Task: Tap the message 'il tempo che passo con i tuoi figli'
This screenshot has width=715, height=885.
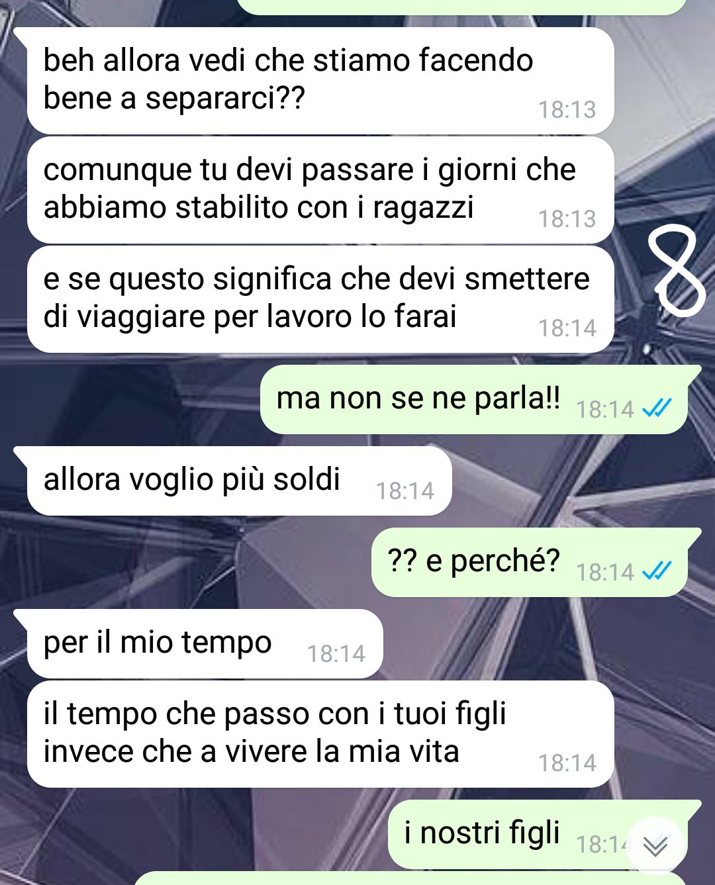Action: tap(320, 734)
